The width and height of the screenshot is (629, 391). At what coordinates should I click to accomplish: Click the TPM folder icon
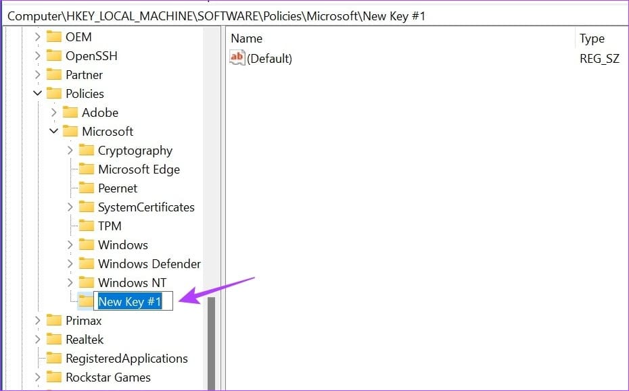pyautogui.click(x=87, y=226)
